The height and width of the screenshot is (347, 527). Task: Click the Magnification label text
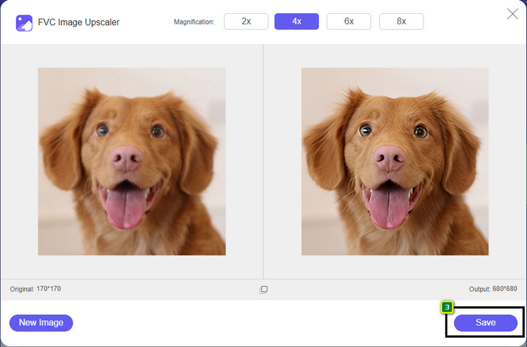point(194,22)
